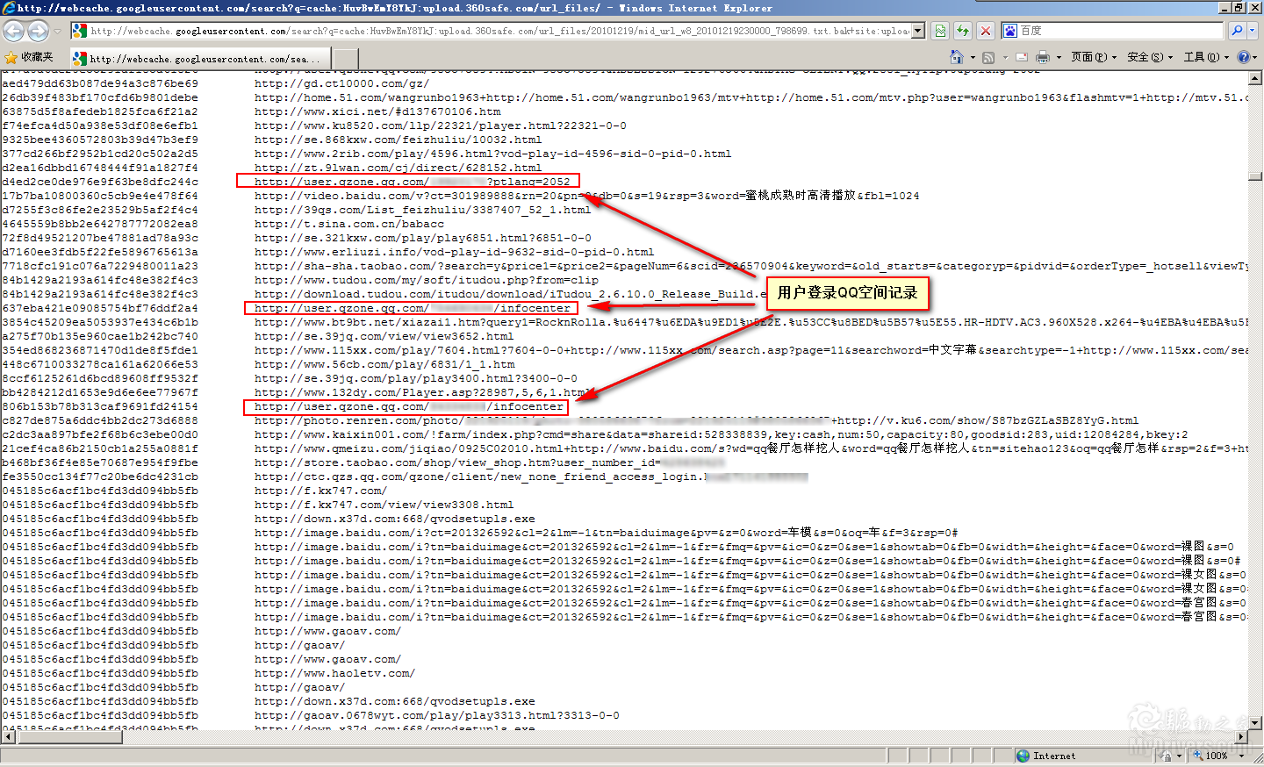Click the browser Back arrow button

[14, 31]
